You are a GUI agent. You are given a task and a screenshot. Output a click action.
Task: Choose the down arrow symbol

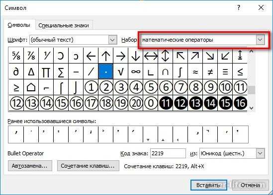click(136, 56)
